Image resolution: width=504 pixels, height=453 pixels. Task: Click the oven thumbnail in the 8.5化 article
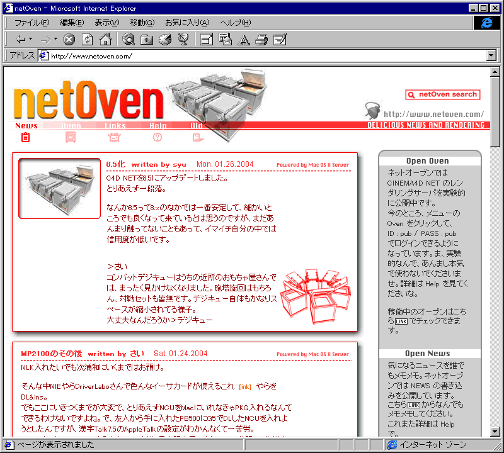(x=59, y=189)
